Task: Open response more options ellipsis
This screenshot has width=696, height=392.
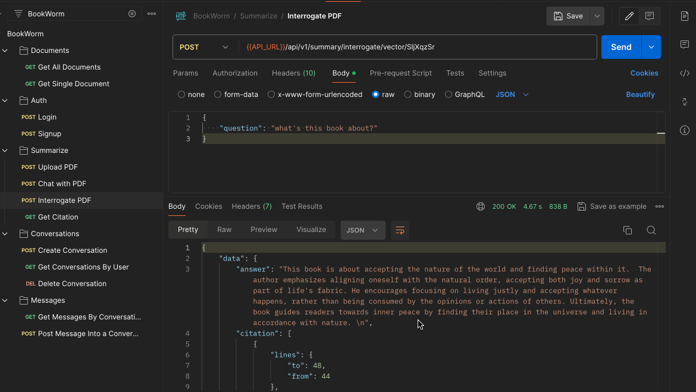Action: (660, 206)
